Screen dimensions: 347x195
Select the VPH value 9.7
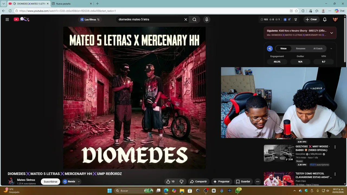[323, 62]
